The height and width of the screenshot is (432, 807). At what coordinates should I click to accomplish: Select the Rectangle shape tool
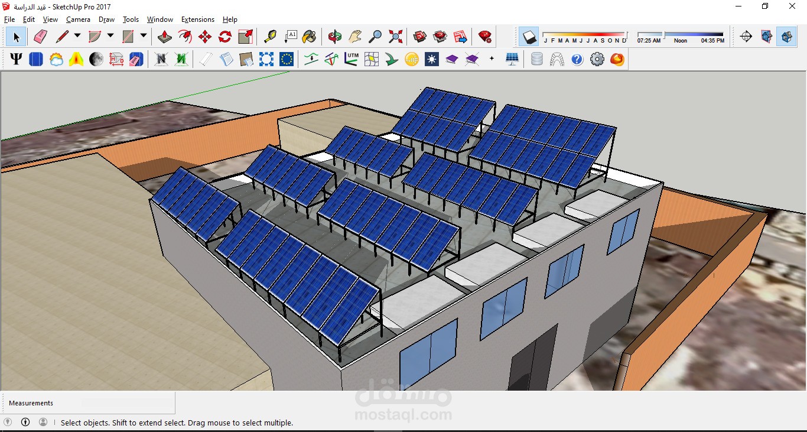tap(128, 37)
